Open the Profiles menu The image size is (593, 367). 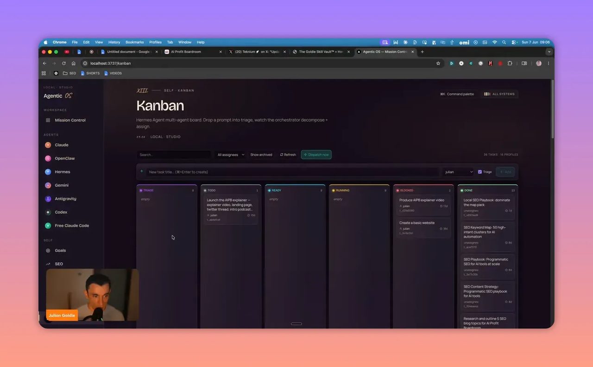pos(155,42)
